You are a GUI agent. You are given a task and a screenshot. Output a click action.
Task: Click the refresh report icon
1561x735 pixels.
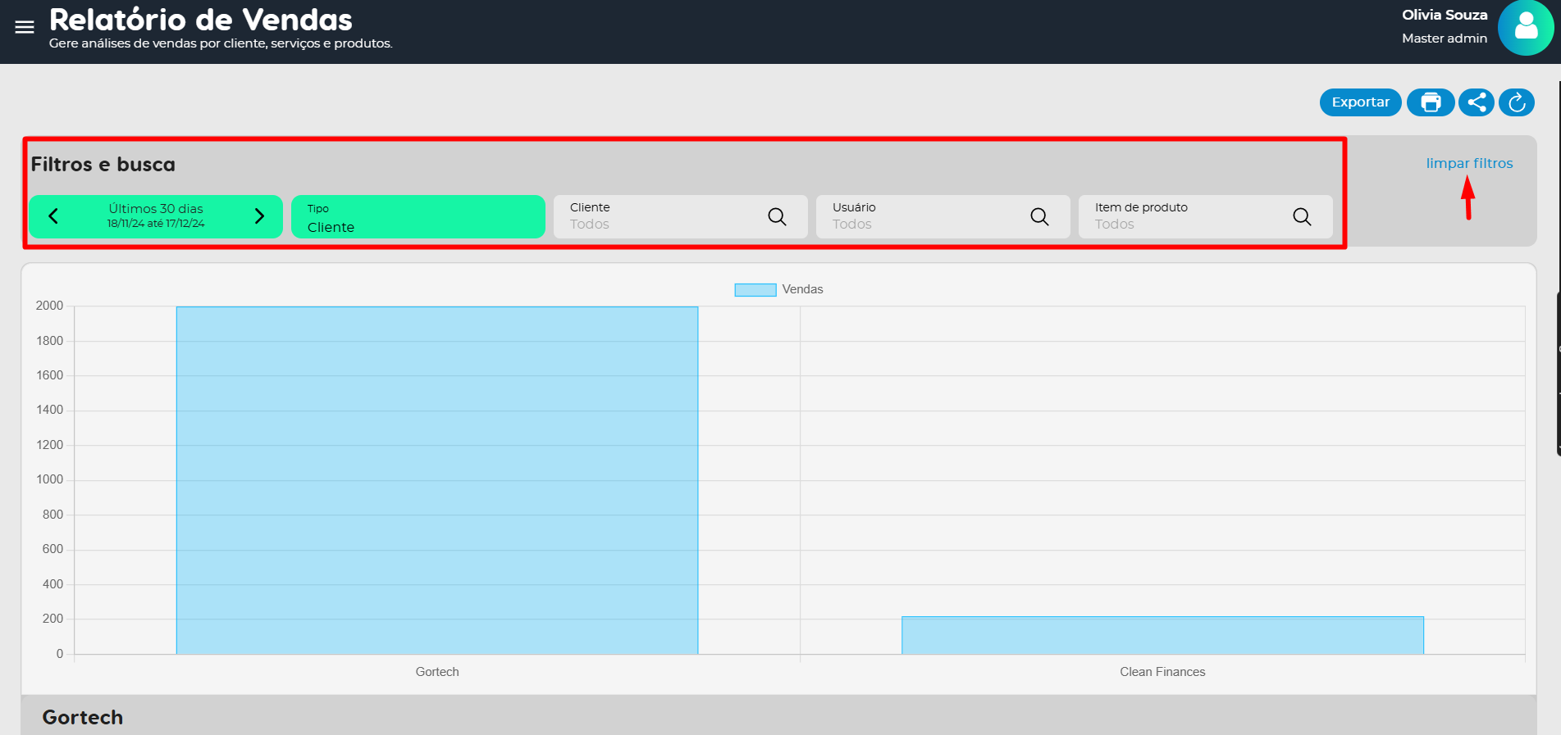(1517, 102)
